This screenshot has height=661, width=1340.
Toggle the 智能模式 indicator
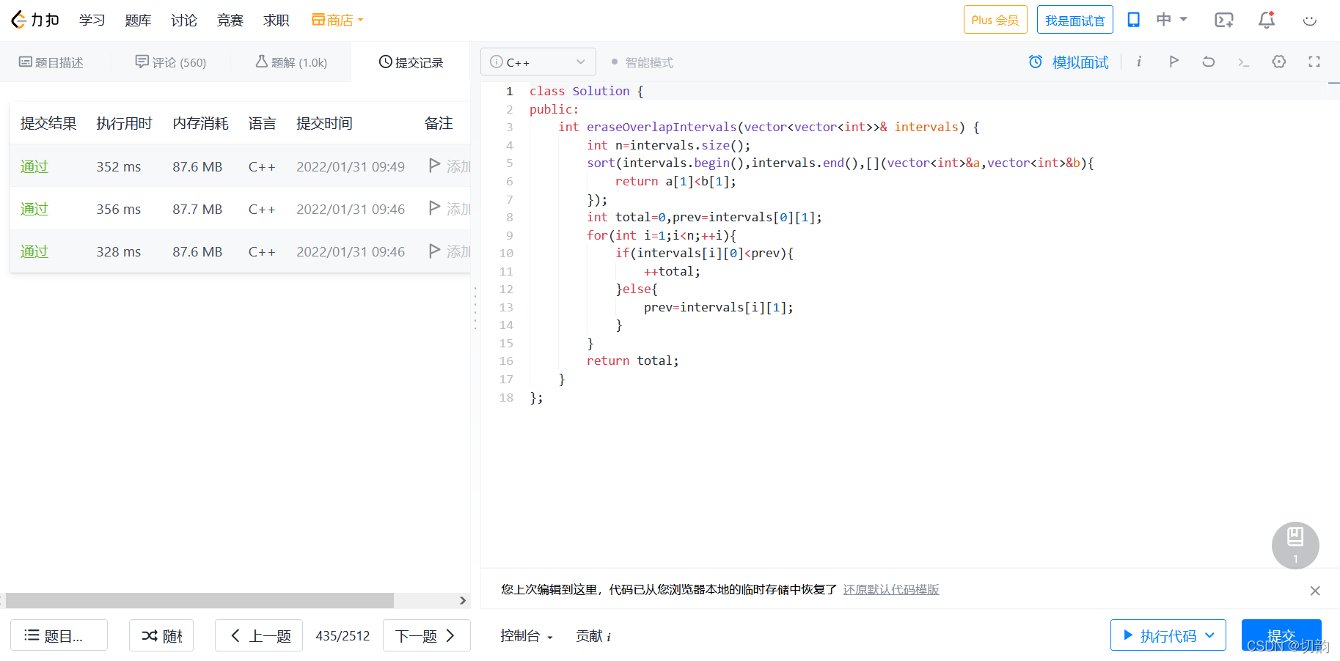pos(642,62)
